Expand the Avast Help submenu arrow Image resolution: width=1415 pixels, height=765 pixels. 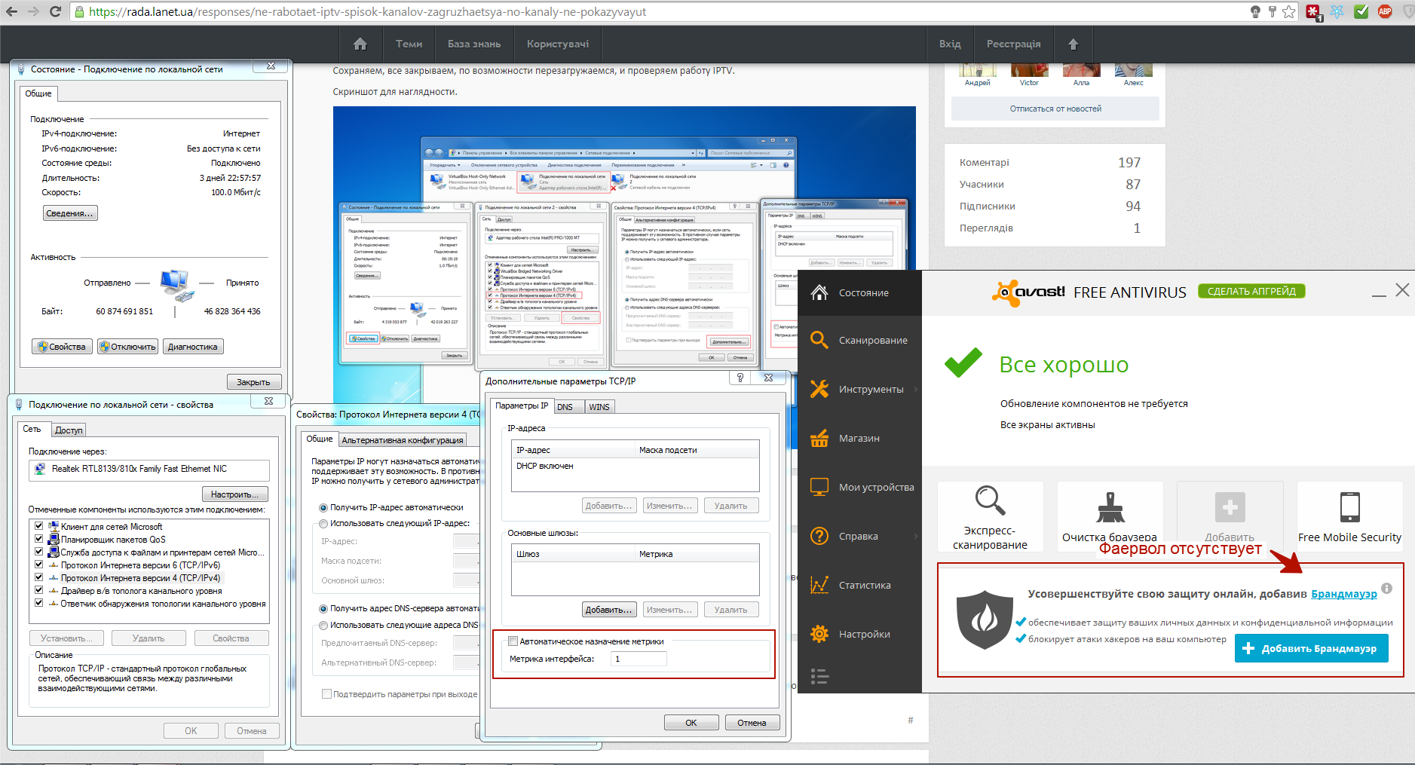point(916,536)
